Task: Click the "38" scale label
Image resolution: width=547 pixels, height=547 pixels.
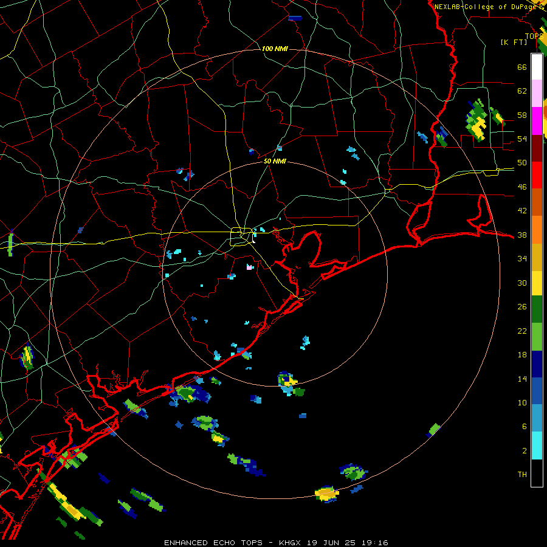Action: 522,235
